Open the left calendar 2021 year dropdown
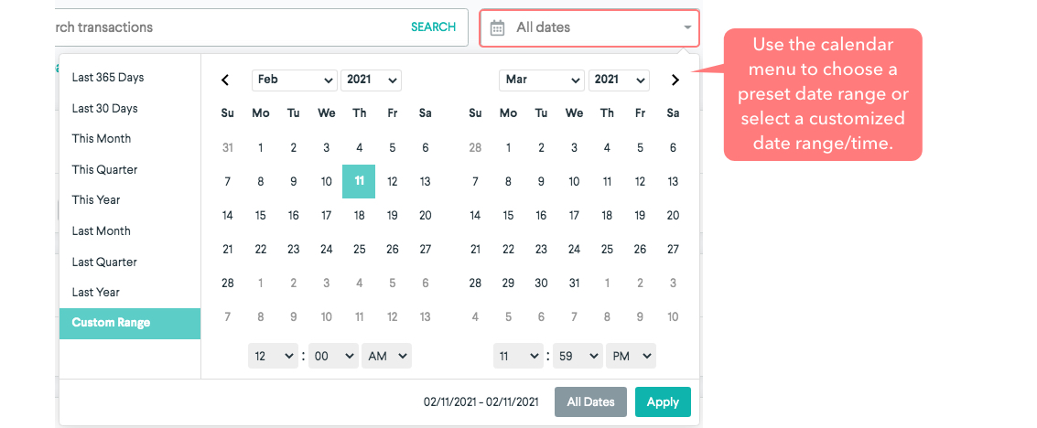Viewport: 1037px width, 428px height. (371, 80)
